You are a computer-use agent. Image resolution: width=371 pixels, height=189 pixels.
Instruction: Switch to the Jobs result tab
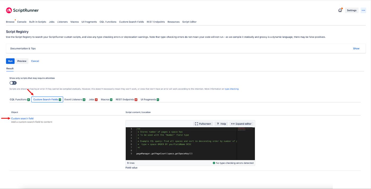click(x=93, y=100)
